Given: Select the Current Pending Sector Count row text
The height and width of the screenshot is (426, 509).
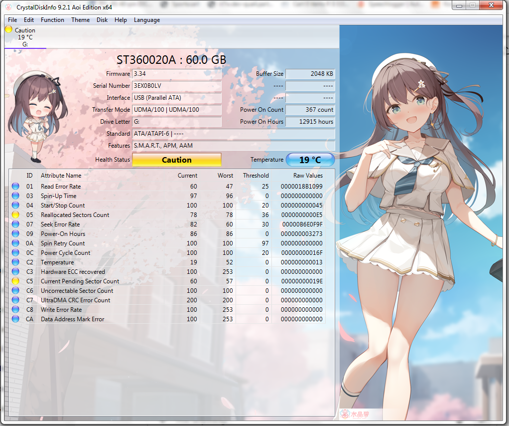Looking at the screenshot, I should [x=80, y=281].
